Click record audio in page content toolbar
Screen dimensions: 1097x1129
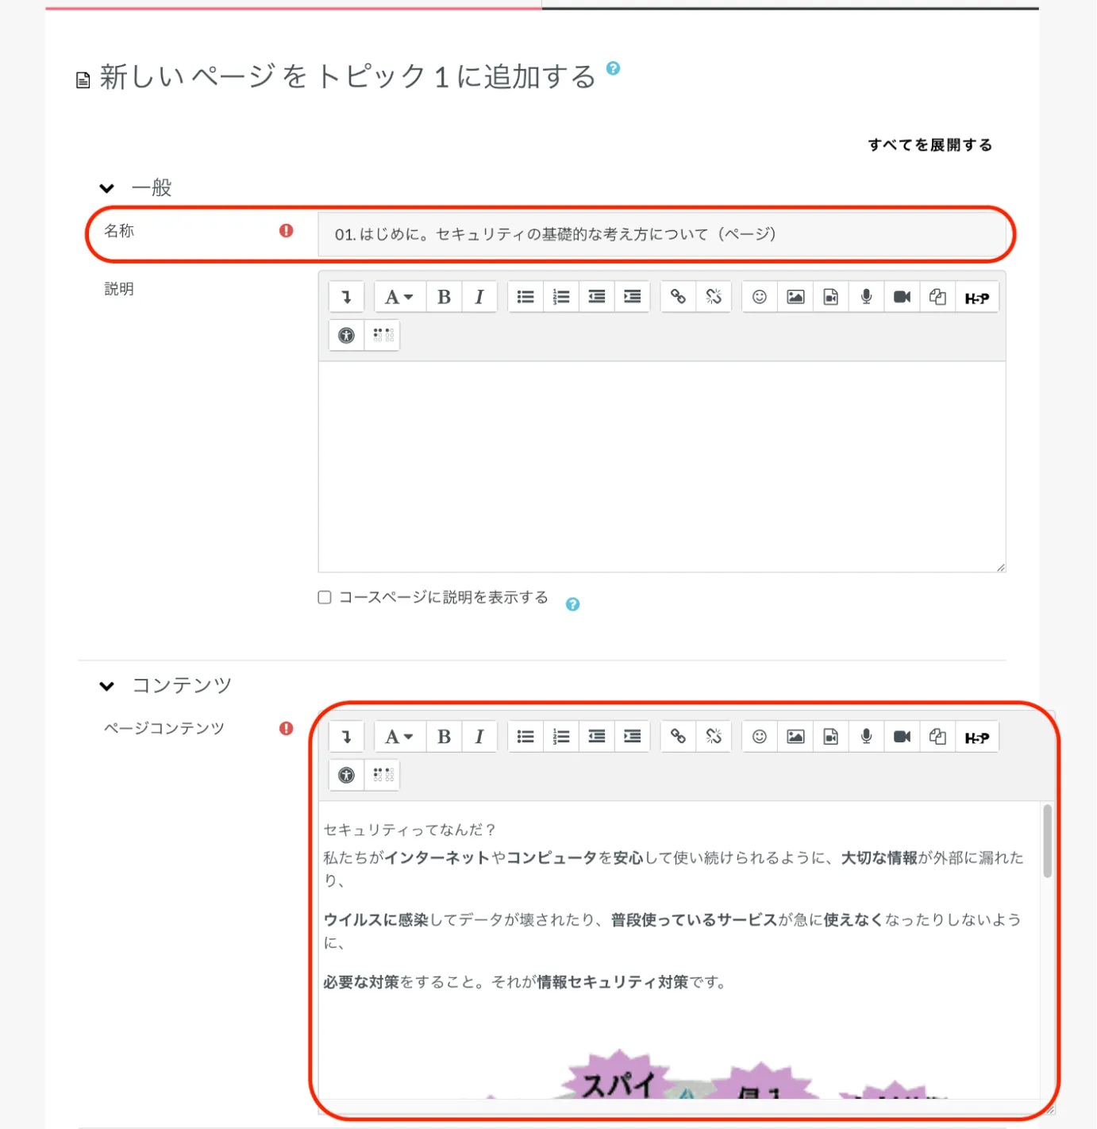(x=866, y=737)
